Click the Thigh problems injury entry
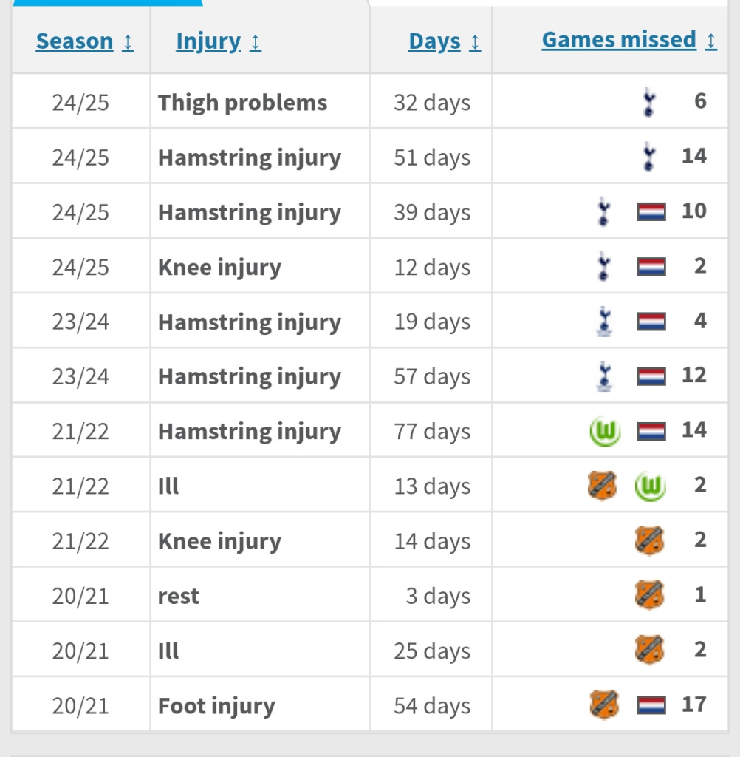740x757 pixels. point(242,102)
